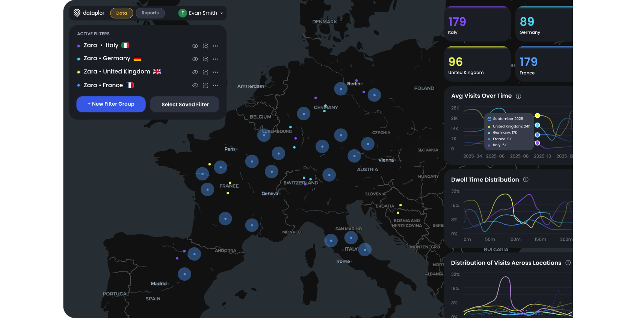Image resolution: width=636 pixels, height=318 pixels.
Task: Click the yellow United Kingdom chart marker
Action: pyautogui.click(x=538, y=115)
